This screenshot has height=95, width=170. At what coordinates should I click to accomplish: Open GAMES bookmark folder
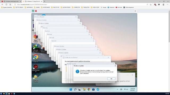click(37, 7)
